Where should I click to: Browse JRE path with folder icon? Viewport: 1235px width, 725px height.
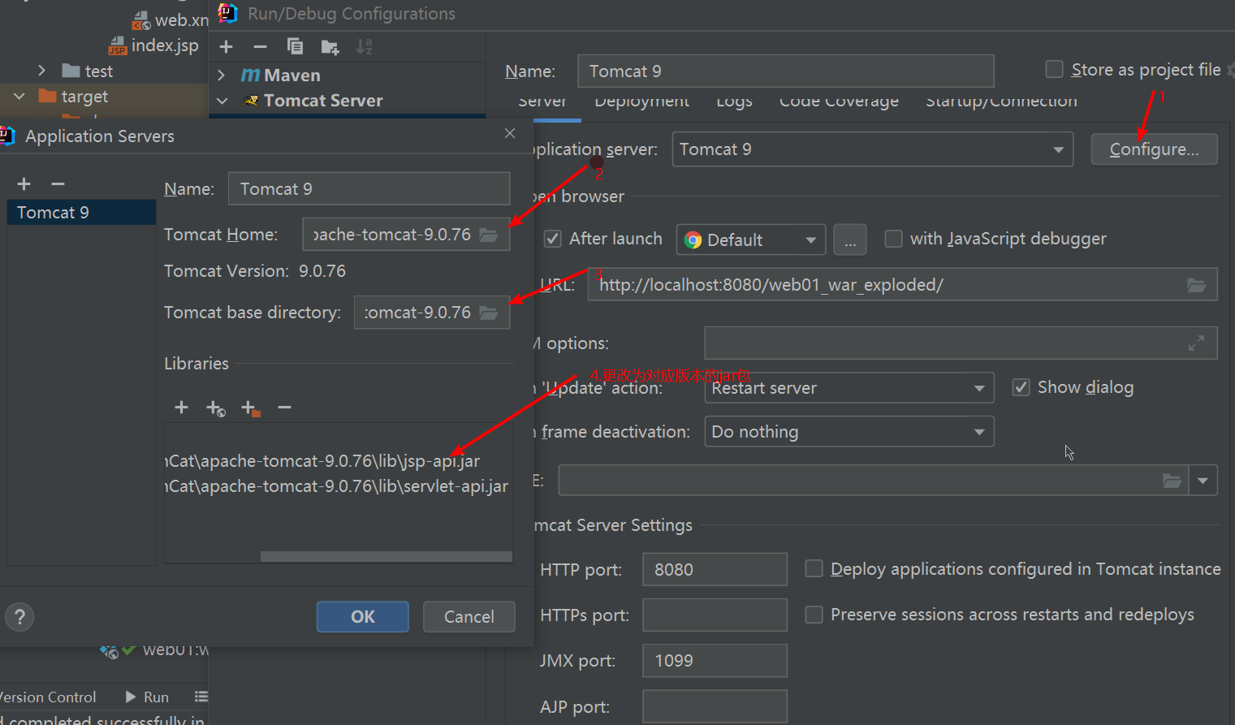click(x=1172, y=481)
